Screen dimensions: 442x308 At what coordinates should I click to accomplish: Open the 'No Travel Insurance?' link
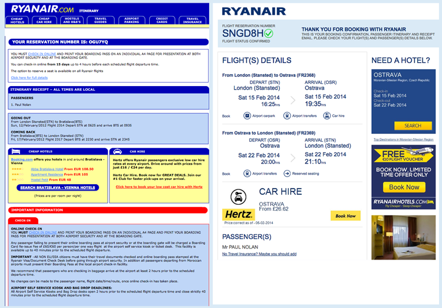[259, 254]
